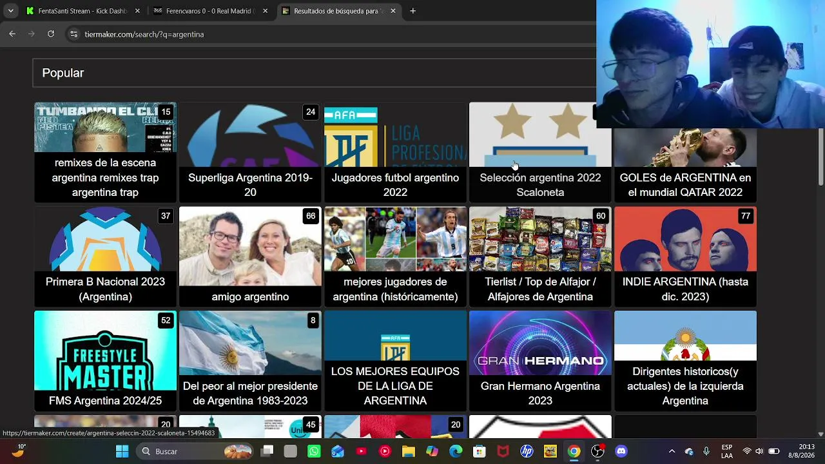Open a new browser tab

pos(412,11)
